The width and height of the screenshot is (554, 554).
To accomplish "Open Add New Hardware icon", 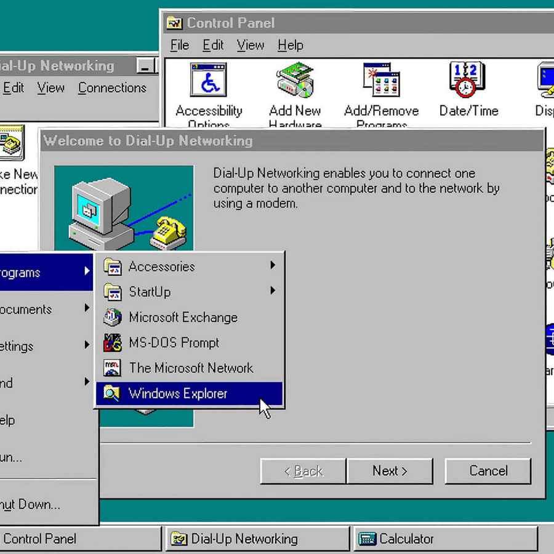I will [x=295, y=80].
